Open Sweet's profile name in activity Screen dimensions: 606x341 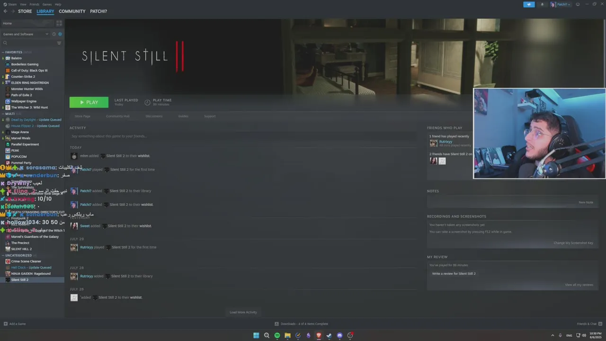tap(85, 226)
